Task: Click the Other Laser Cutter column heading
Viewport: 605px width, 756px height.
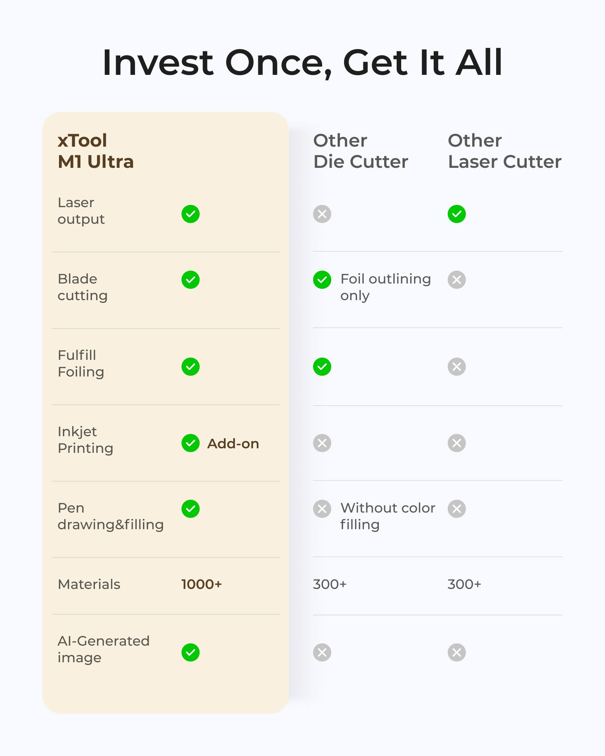Action: coord(504,151)
